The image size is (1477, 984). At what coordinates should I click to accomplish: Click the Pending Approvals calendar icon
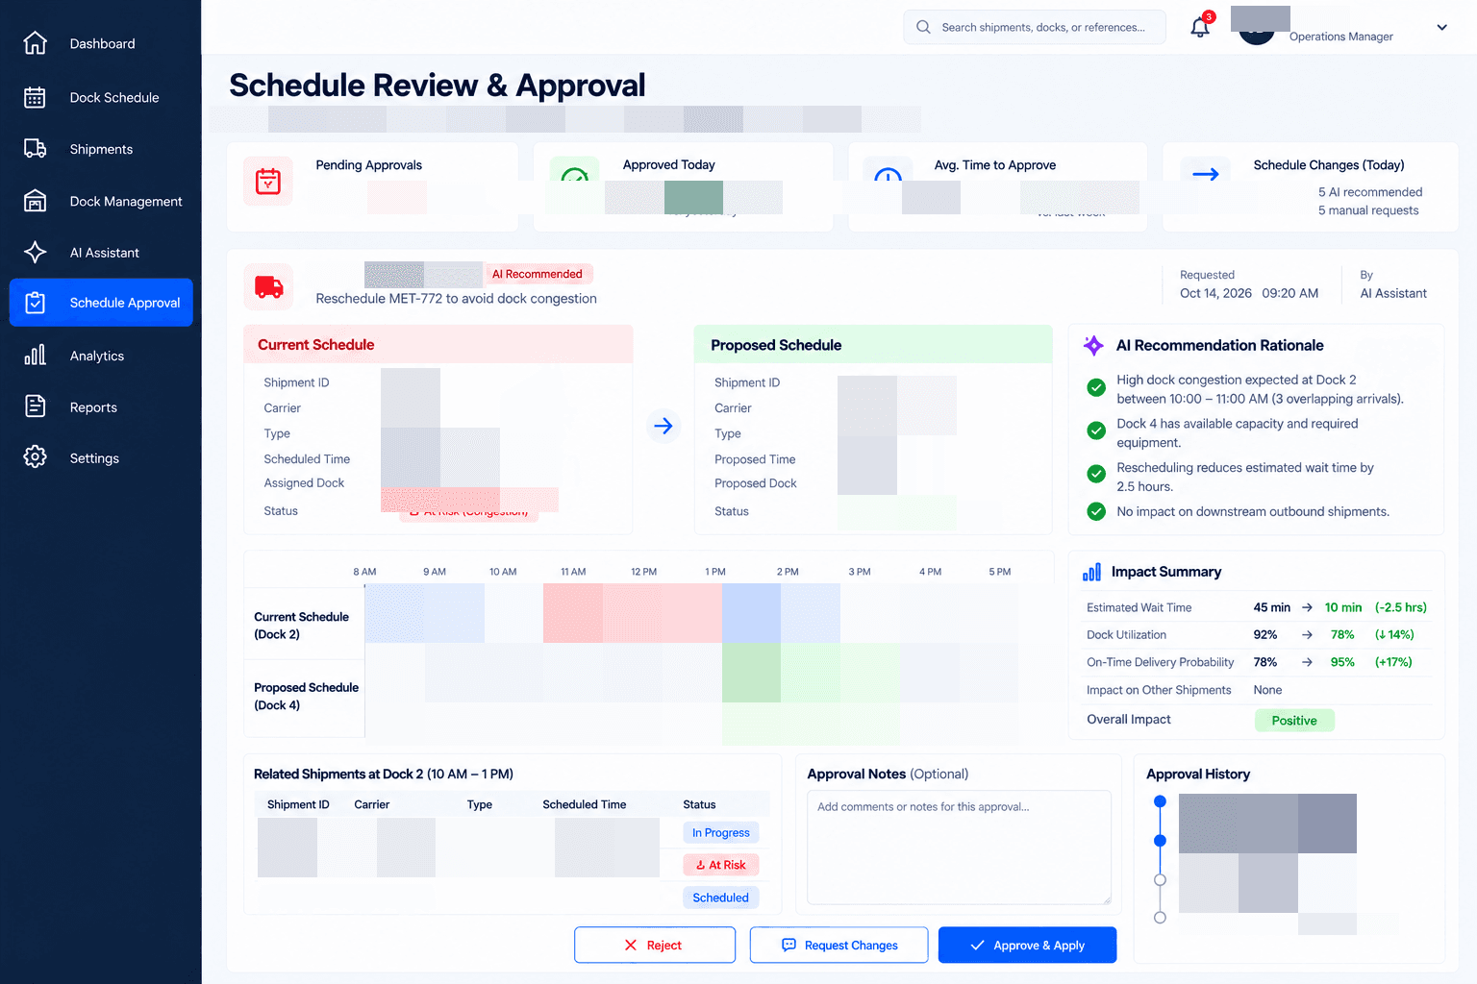tap(268, 181)
